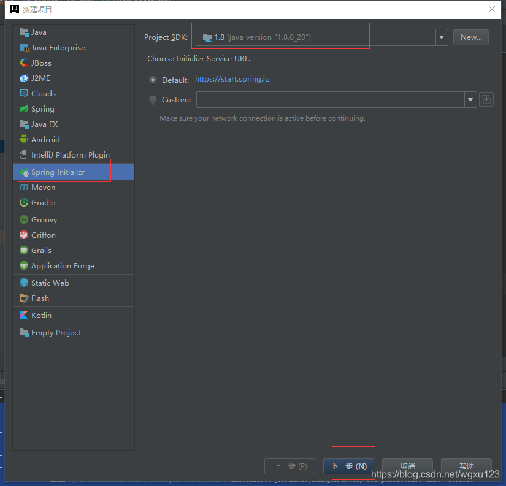Click the JBoss icon
Screen dimensions: 506x486
click(x=24, y=63)
